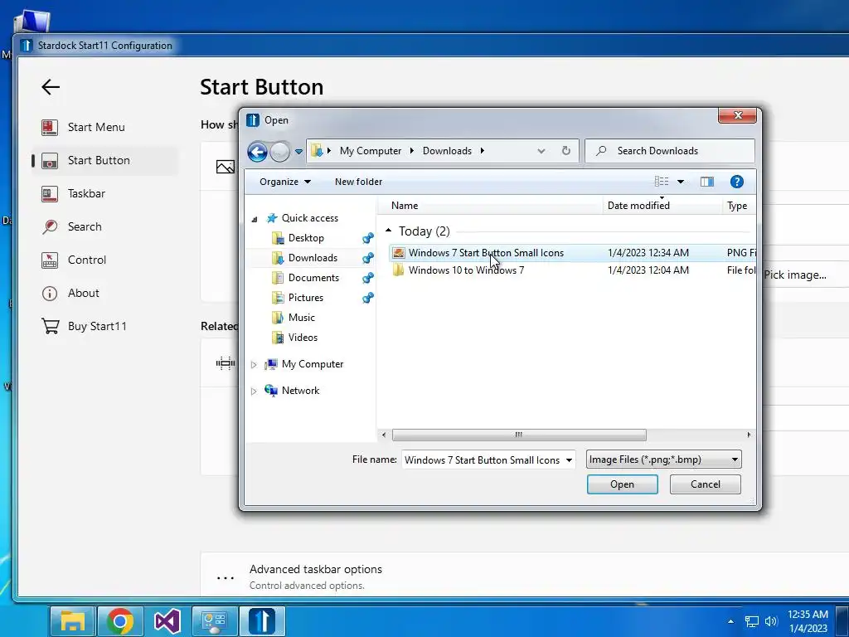Expand the My Computer tree node
Viewport: 849px width, 637px height.
254,365
